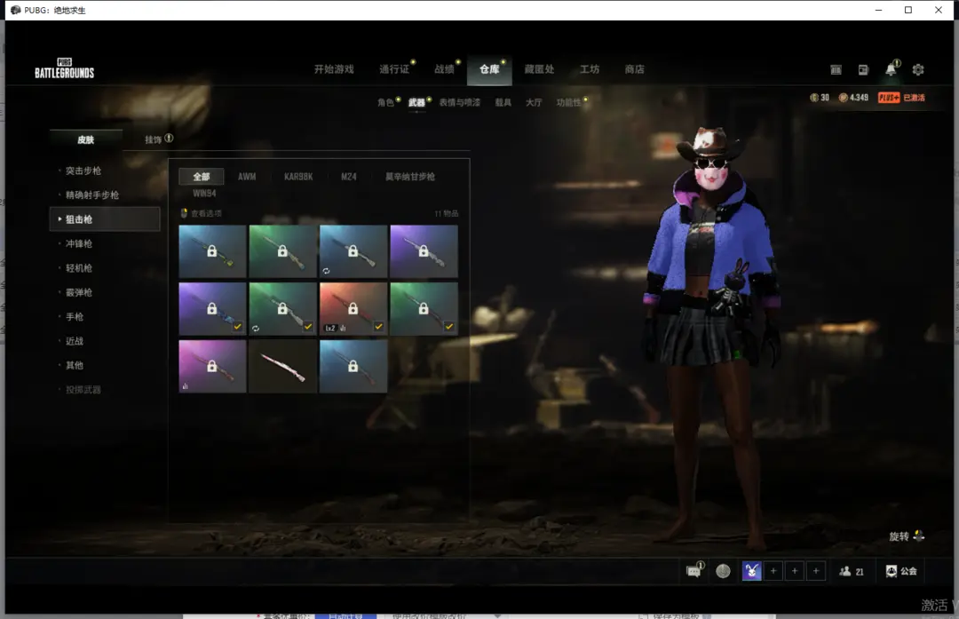Viewport: 959px width, 619px height.
Task: Open the 藏匿处 tab
Action: (540, 69)
